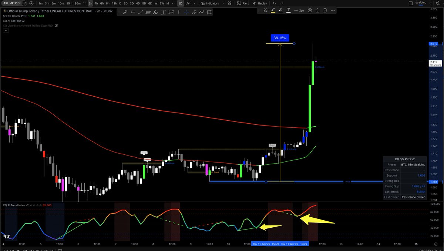Select the 2W timeframe
Image resolution: width=444 pixels, height=251 pixels.
click(162, 3)
